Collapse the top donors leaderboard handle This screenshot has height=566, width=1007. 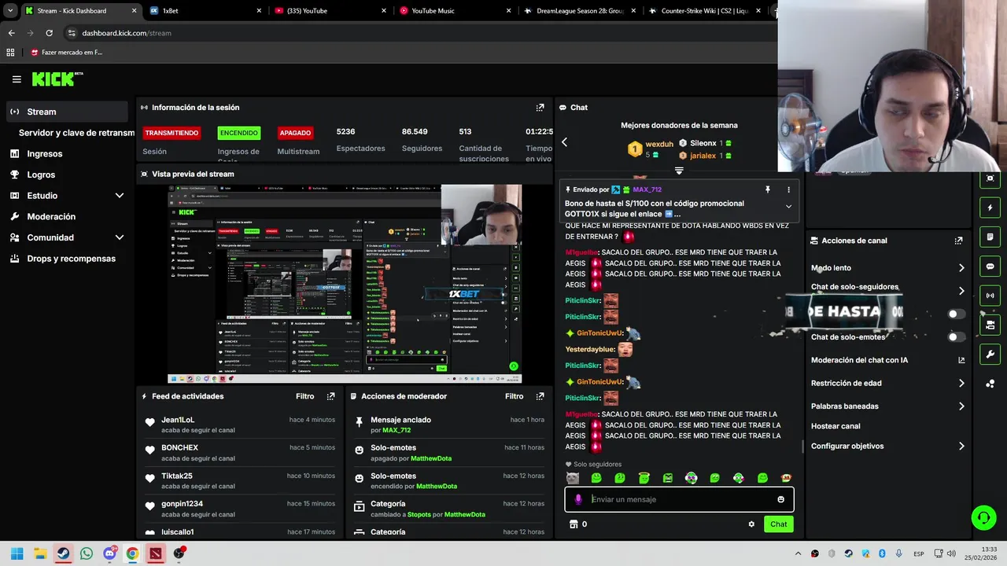679,171
